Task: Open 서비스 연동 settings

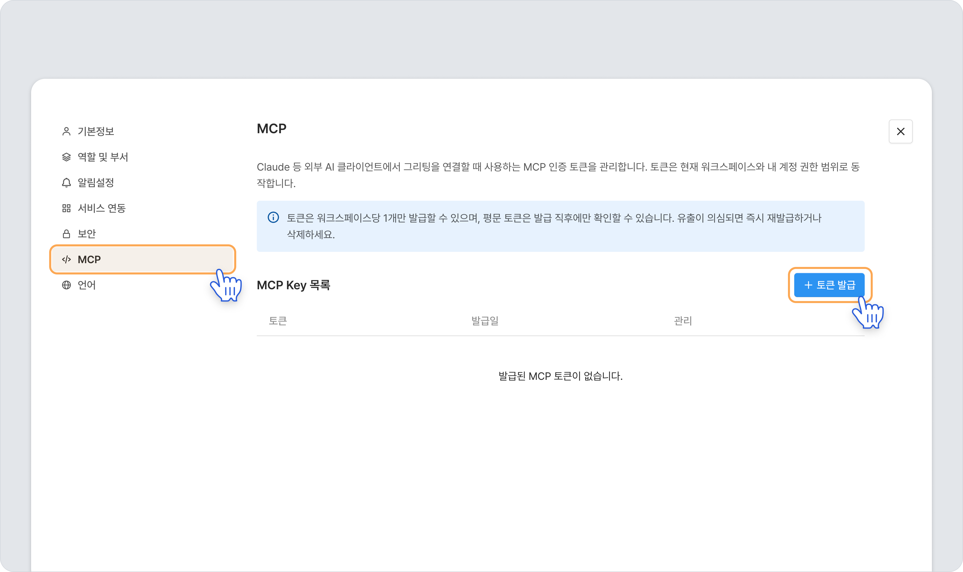Action: (142, 208)
